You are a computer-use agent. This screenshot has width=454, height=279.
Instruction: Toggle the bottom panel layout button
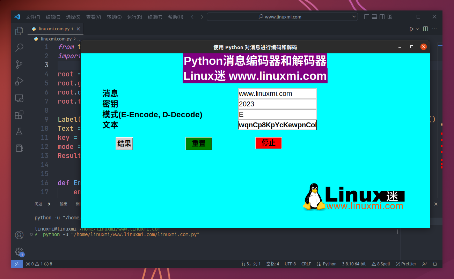(374, 17)
